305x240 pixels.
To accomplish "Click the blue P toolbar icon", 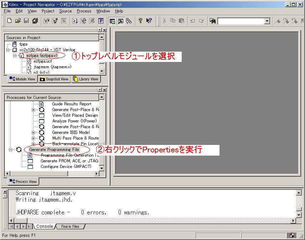I will click(x=101, y=21).
